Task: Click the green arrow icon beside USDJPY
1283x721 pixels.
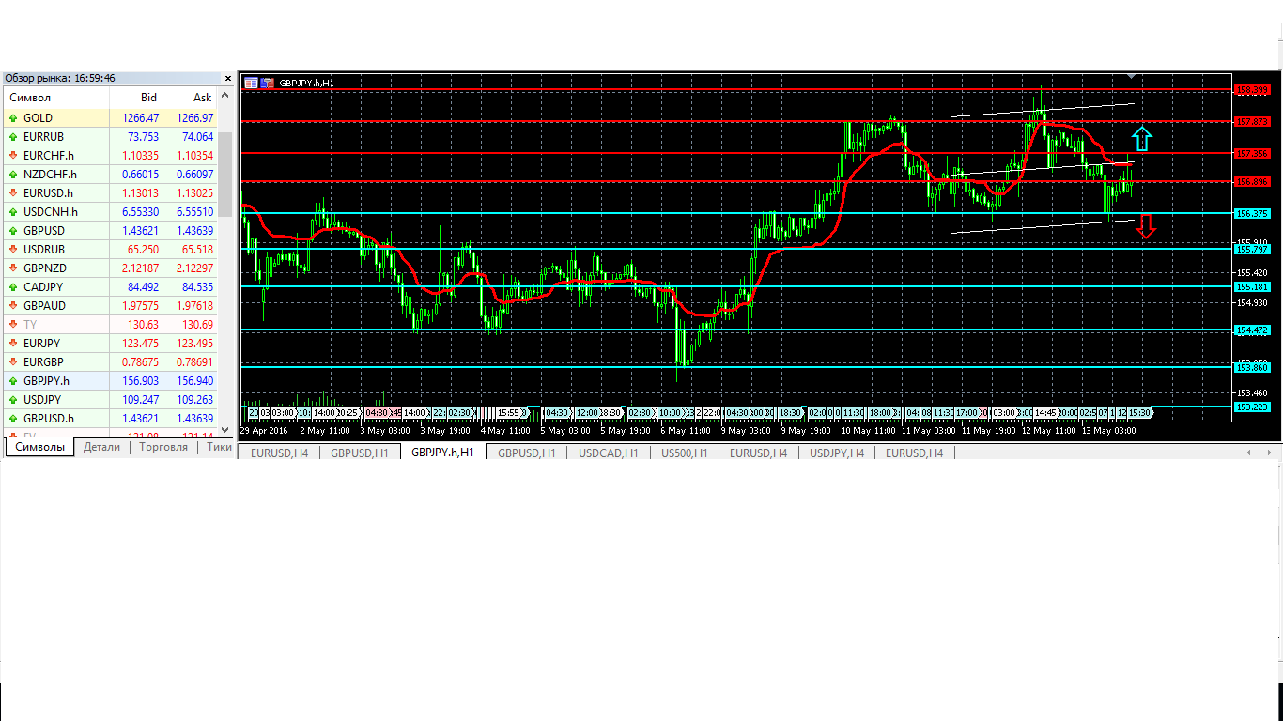Action: [13, 400]
